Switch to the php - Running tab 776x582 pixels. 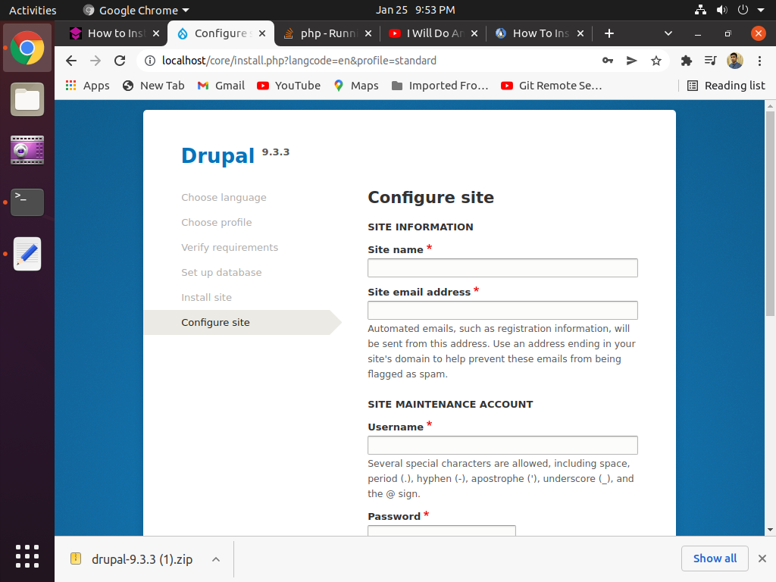click(x=327, y=33)
